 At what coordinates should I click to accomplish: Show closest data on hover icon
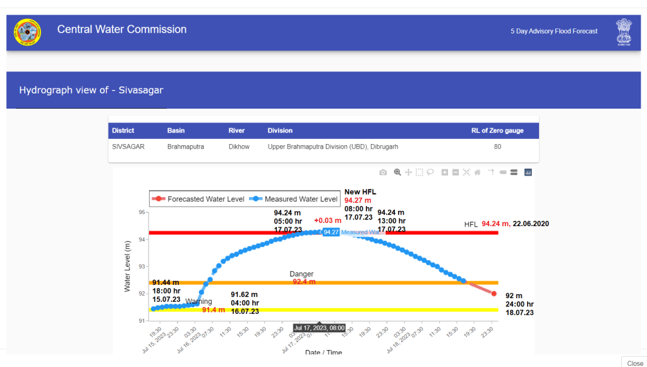[503, 172]
